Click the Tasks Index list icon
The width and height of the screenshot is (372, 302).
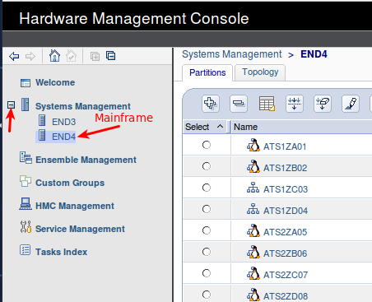point(25,250)
